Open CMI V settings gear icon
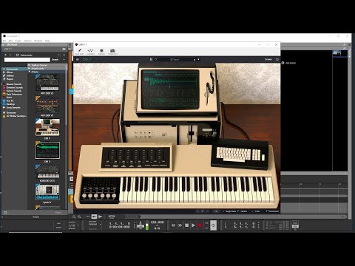Viewport: 355px width, 266px height. click(277, 60)
